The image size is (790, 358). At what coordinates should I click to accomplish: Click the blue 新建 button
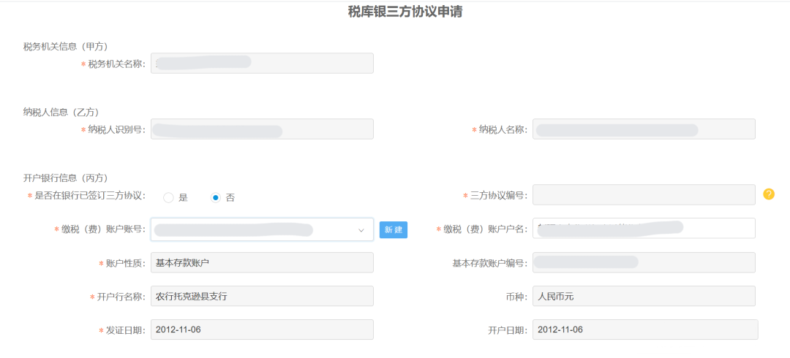(394, 229)
